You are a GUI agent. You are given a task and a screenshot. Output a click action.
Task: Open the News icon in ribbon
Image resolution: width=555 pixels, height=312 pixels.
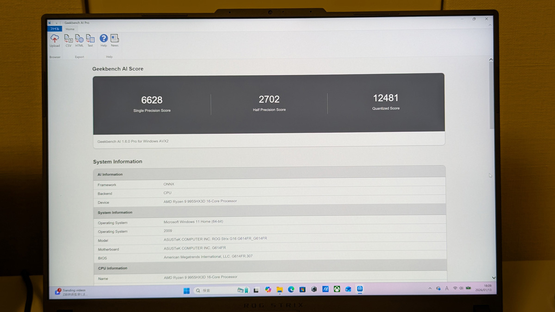point(115,41)
